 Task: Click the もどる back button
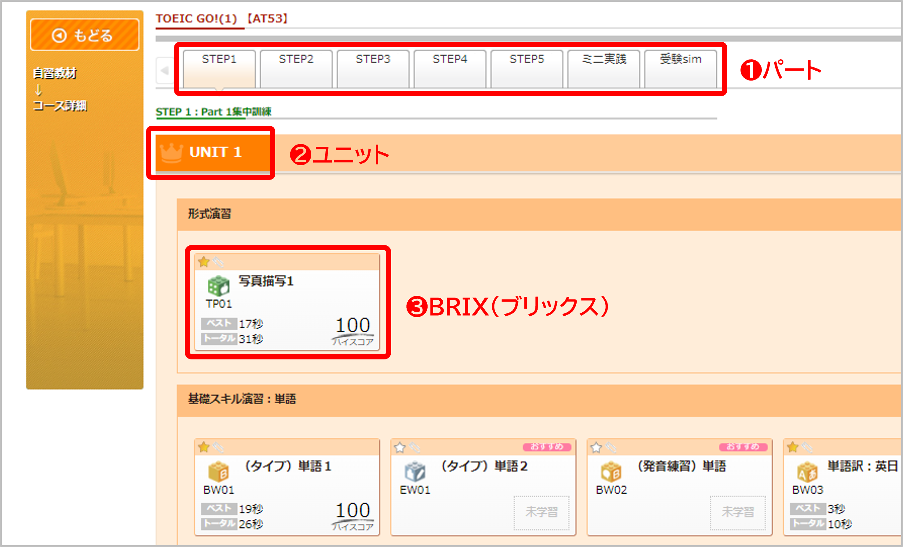(85, 35)
